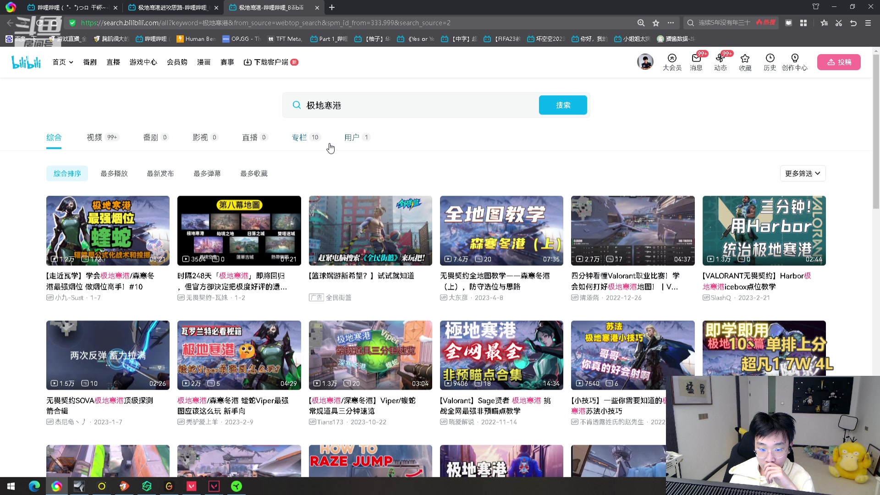The height and width of the screenshot is (495, 880).
Task: Open the HOW TO RAZE JUMP thumbnail
Action: (x=370, y=461)
